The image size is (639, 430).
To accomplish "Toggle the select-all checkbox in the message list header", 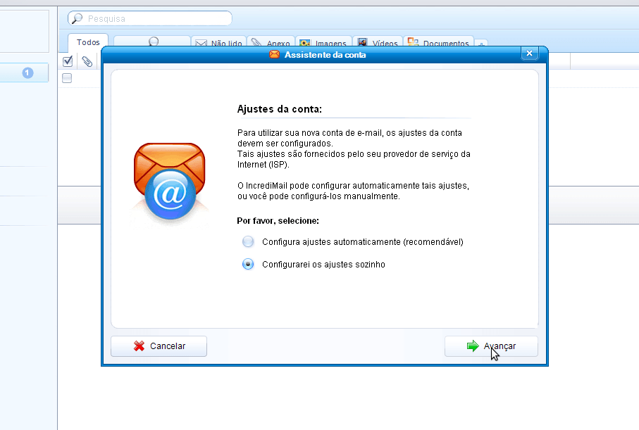I will (68, 61).
